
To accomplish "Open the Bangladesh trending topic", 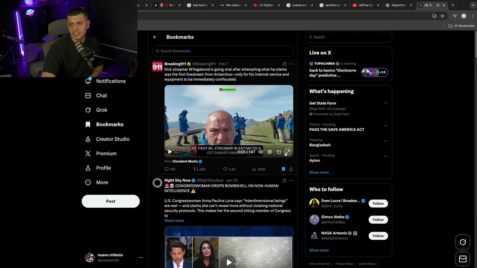I will [x=320, y=145].
